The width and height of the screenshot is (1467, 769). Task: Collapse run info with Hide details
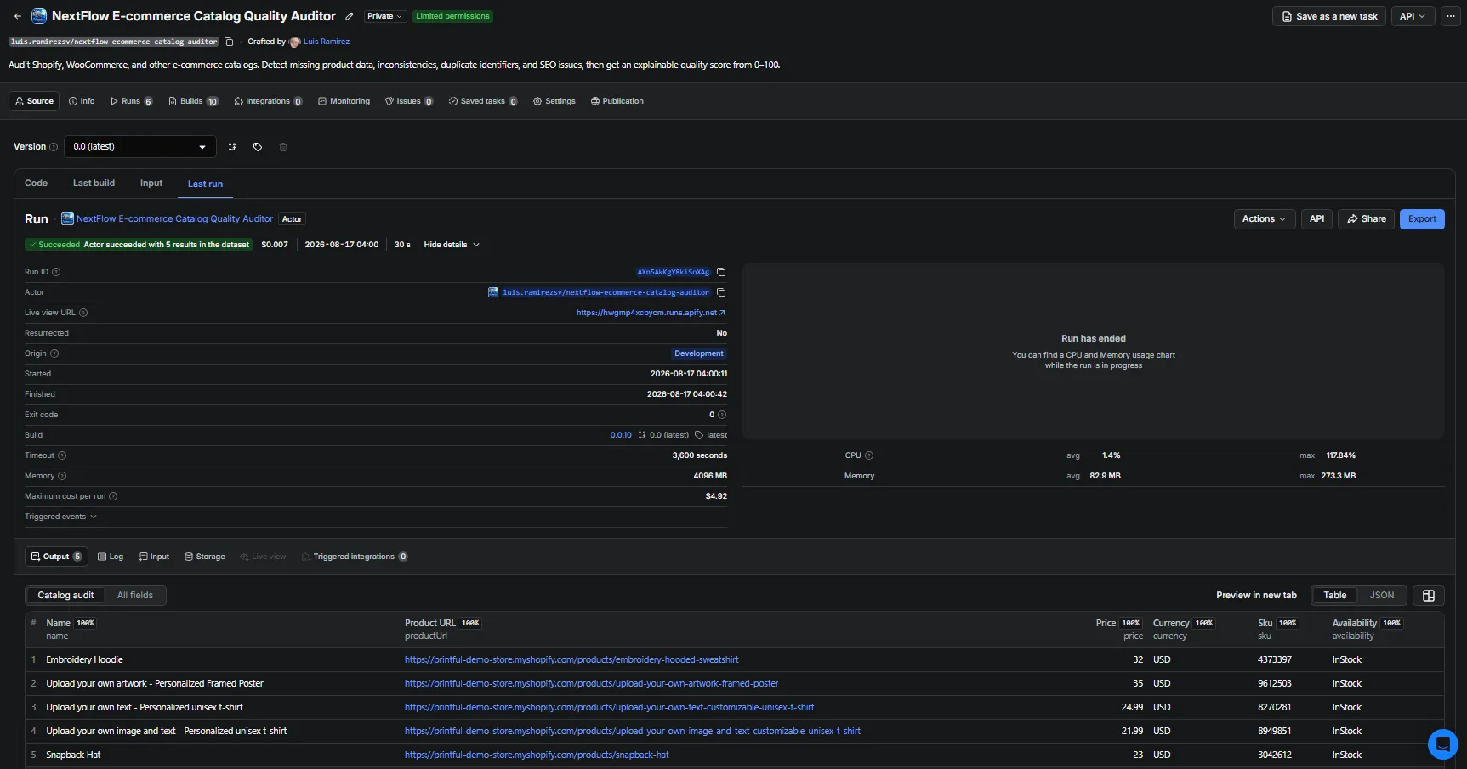tap(452, 245)
